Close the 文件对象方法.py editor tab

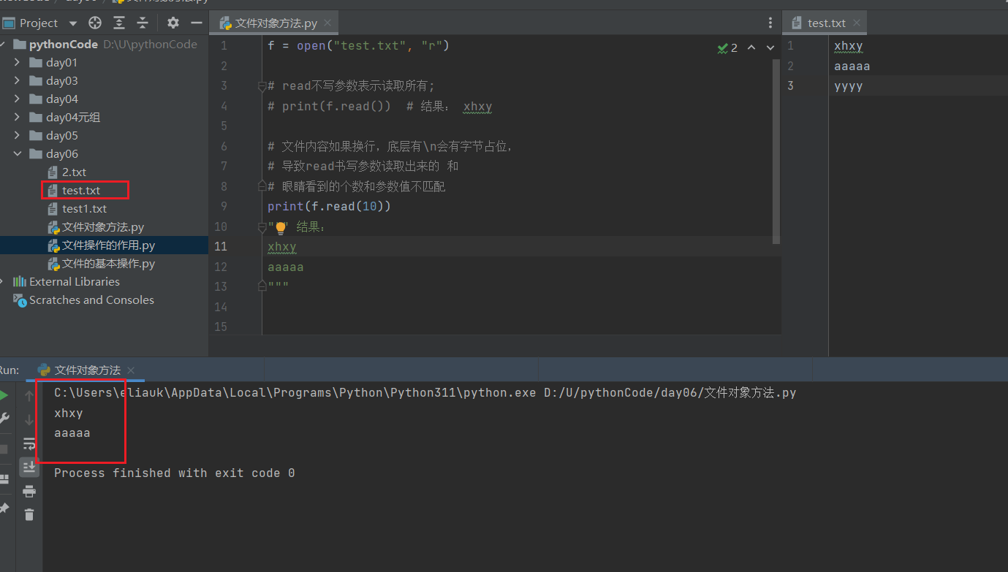tap(329, 23)
